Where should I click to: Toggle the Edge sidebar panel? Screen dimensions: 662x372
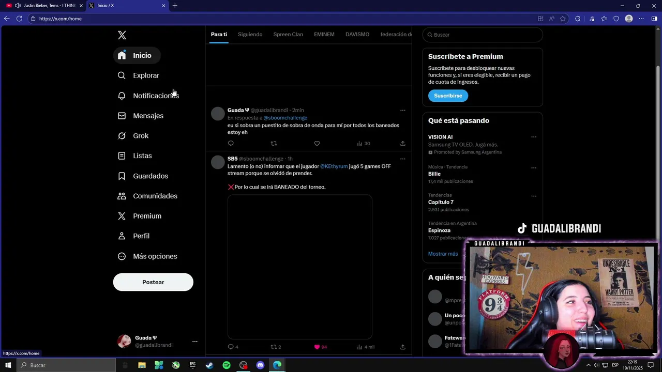[654, 19]
